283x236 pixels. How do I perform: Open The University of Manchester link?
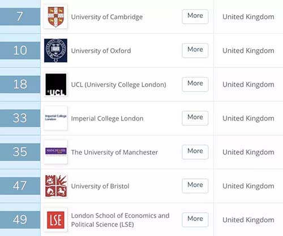click(x=114, y=152)
